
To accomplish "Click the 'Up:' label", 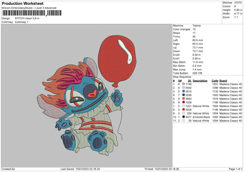I will point(175,47).
